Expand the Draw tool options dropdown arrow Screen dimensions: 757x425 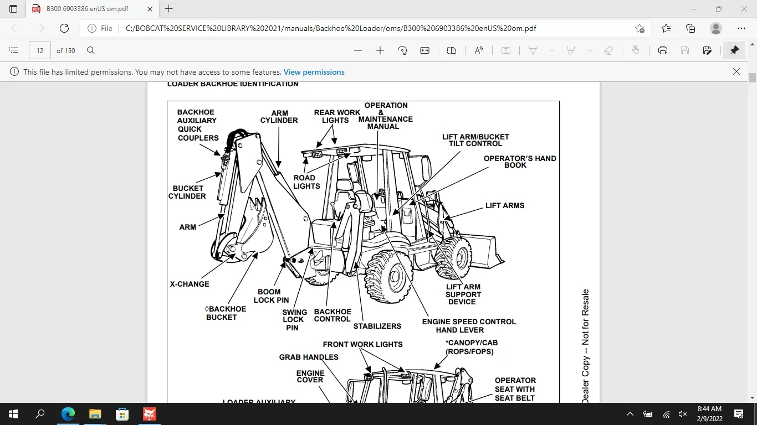click(x=551, y=50)
